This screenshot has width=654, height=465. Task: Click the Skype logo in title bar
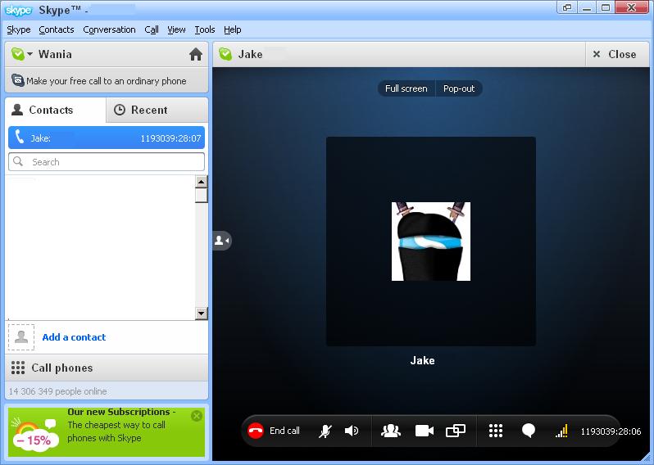(x=18, y=10)
